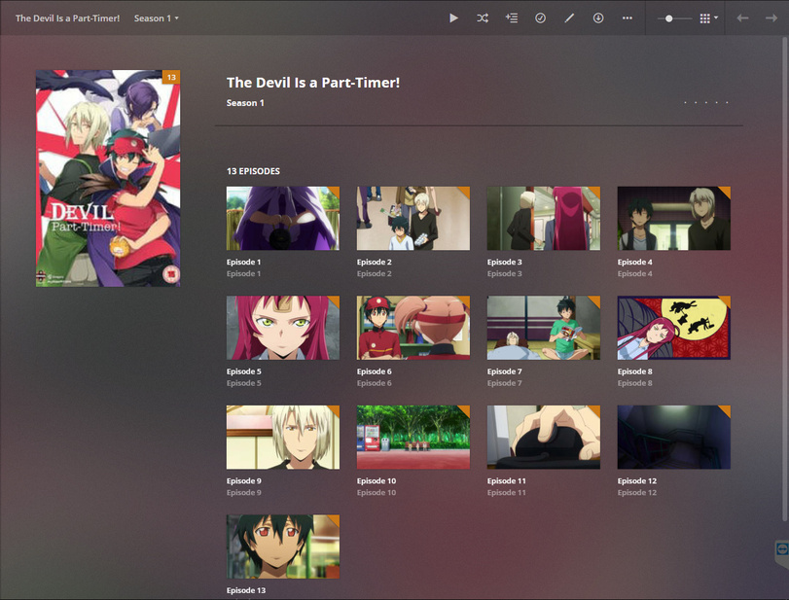Open Episode 8 thumbnail
789x600 pixels.
(x=674, y=328)
